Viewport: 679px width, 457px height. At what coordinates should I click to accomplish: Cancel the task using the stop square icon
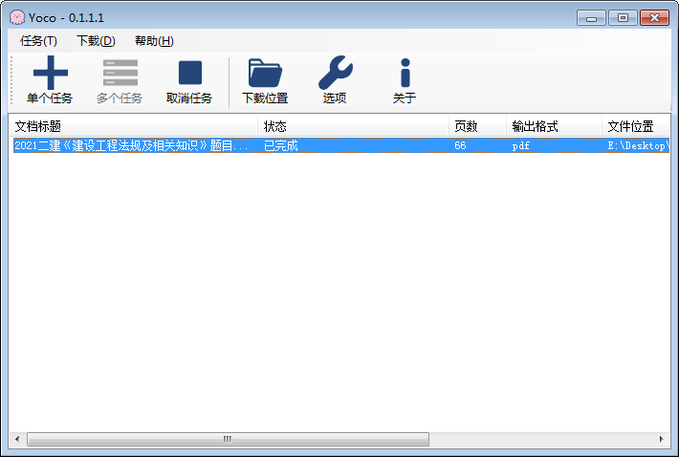click(x=190, y=73)
